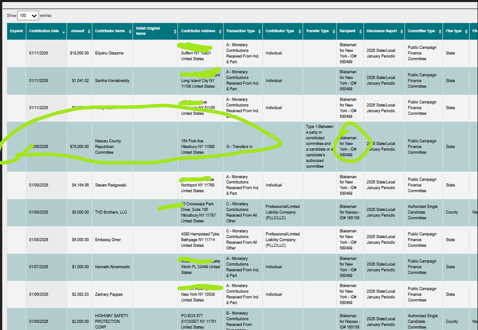Click the Eliyahu Glassma contributor name

click(109, 53)
